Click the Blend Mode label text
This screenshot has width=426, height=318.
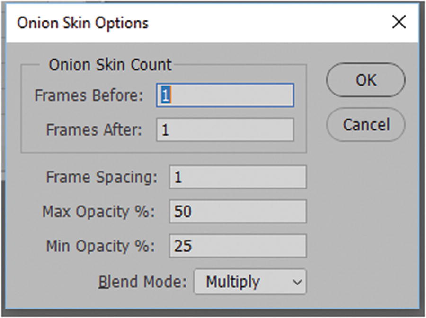[x=142, y=282]
